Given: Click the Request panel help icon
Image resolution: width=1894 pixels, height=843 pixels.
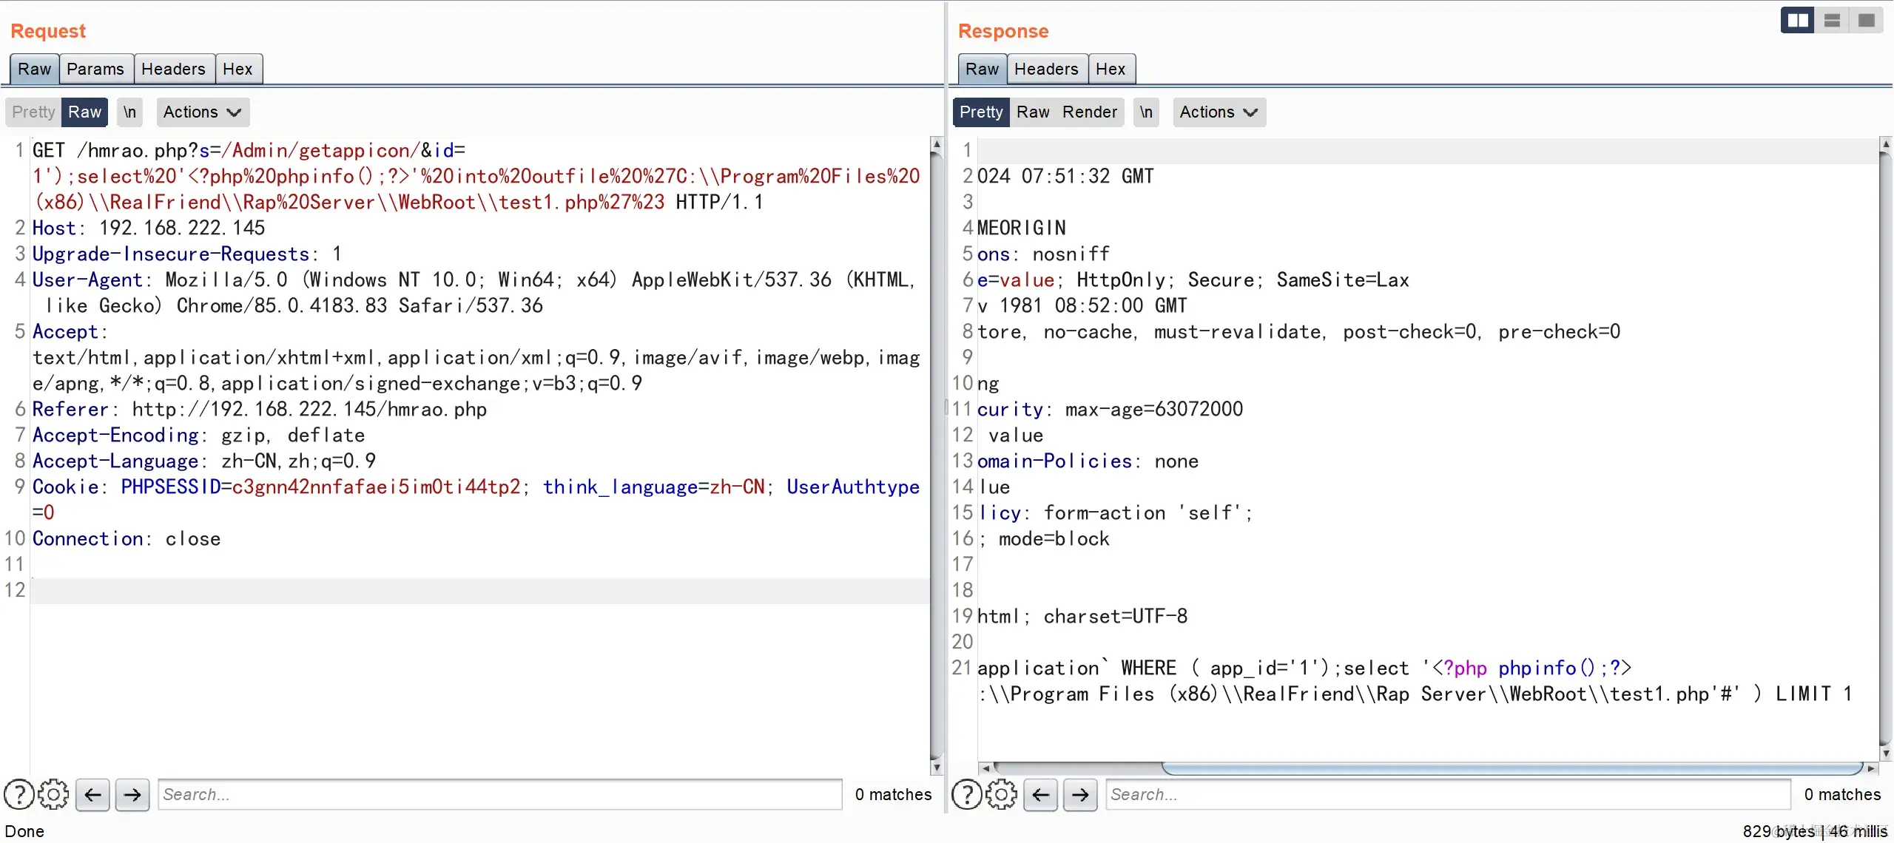Looking at the screenshot, I should pos(18,795).
